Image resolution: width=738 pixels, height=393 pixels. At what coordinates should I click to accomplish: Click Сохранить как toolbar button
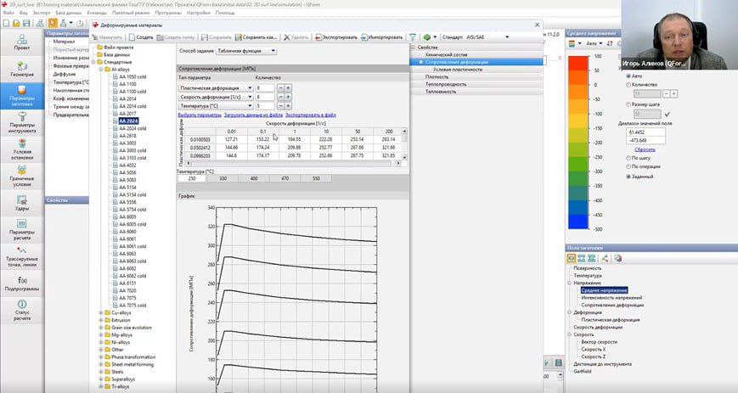click(x=257, y=37)
